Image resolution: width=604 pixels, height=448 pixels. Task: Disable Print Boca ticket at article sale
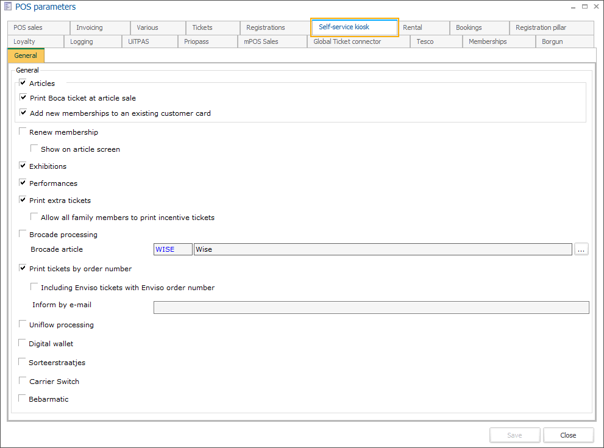pyautogui.click(x=23, y=98)
